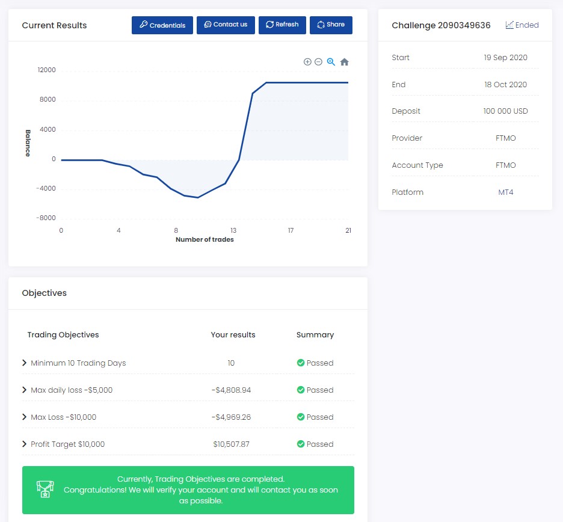Image resolution: width=563 pixels, height=522 pixels.
Task: Select the magnifier selection zoom tool
Action: click(331, 62)
